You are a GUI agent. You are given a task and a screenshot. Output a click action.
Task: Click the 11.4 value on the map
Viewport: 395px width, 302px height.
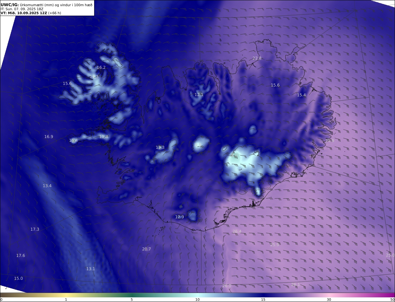[104, 136]
